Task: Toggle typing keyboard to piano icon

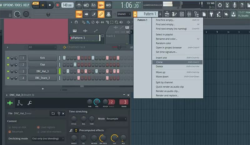Action: pyautogui.click(x=79, y=14)
